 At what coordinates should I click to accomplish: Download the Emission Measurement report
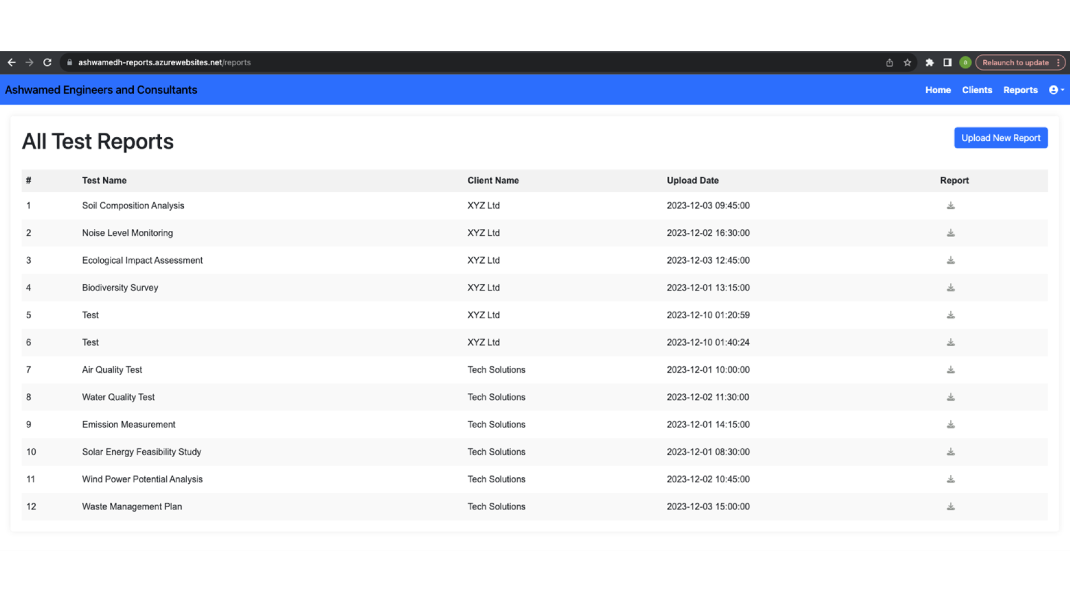951,425
